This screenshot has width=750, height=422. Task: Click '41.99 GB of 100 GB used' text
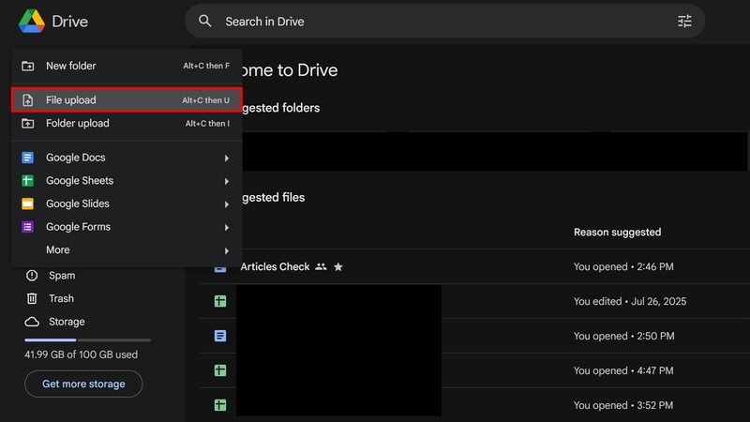(x=82, y=354)
